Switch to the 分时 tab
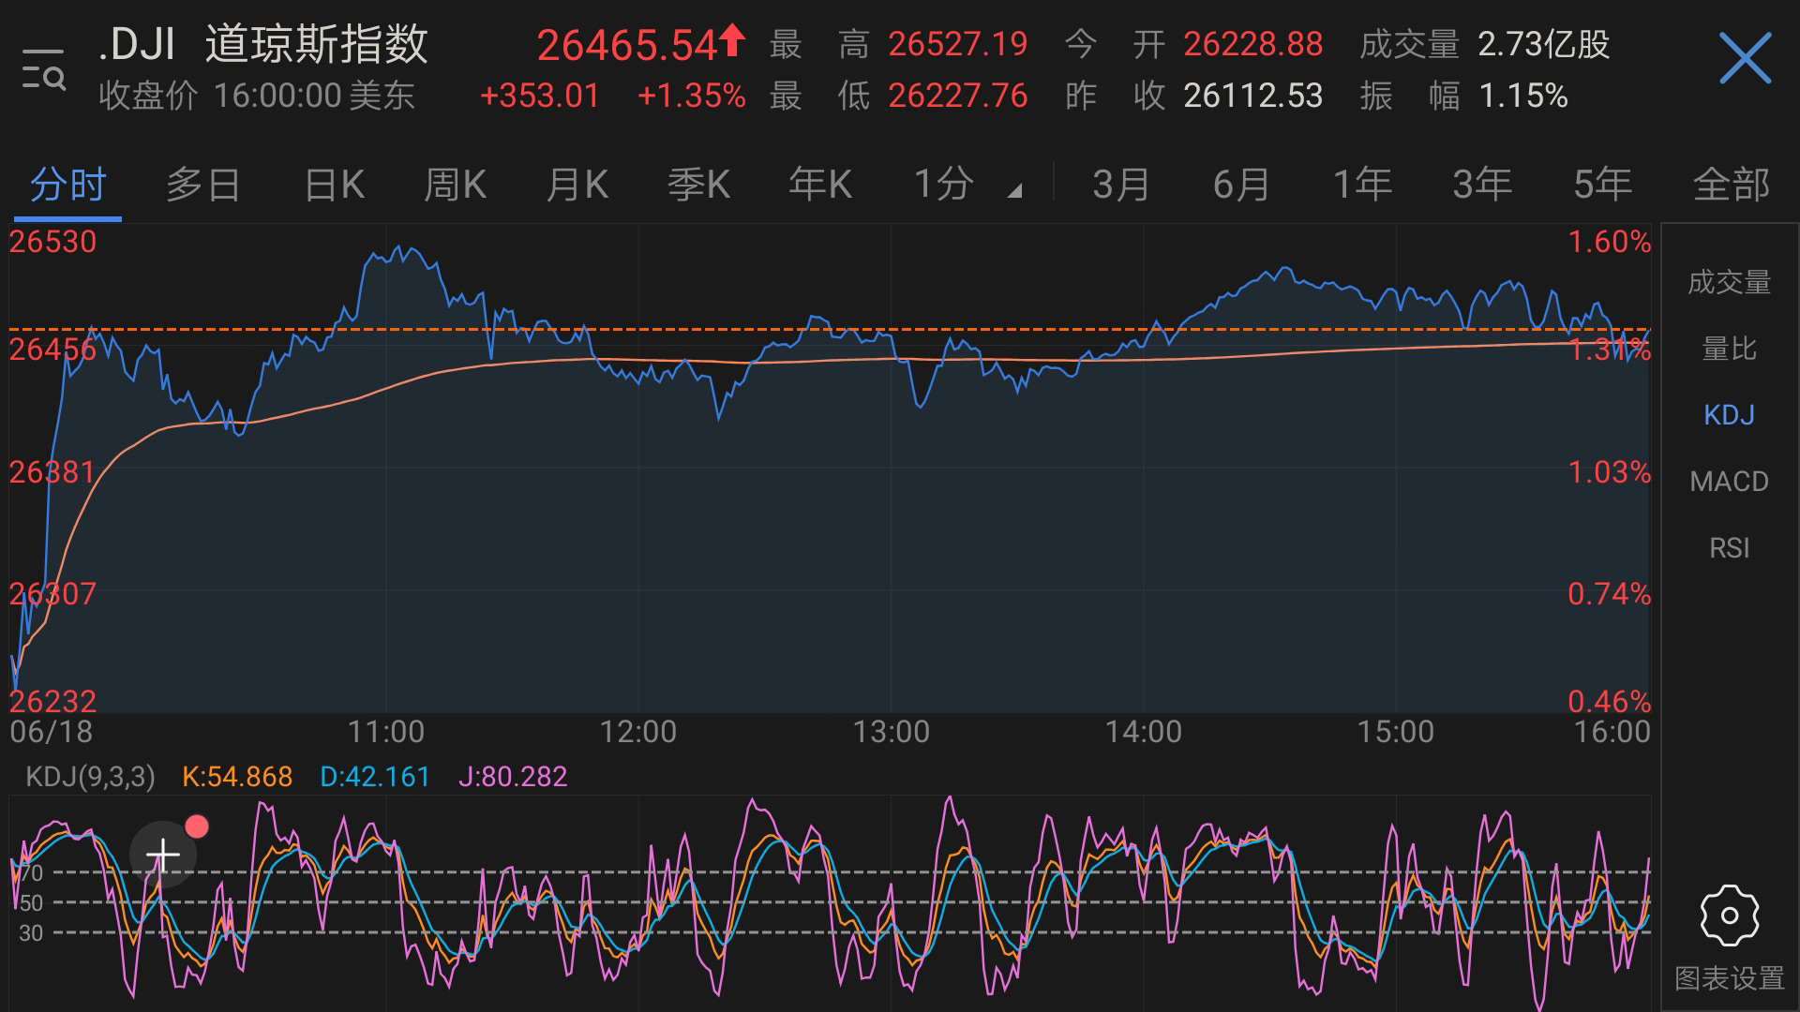Viewport: 1800px width, 1012px height. pos(67,185)
